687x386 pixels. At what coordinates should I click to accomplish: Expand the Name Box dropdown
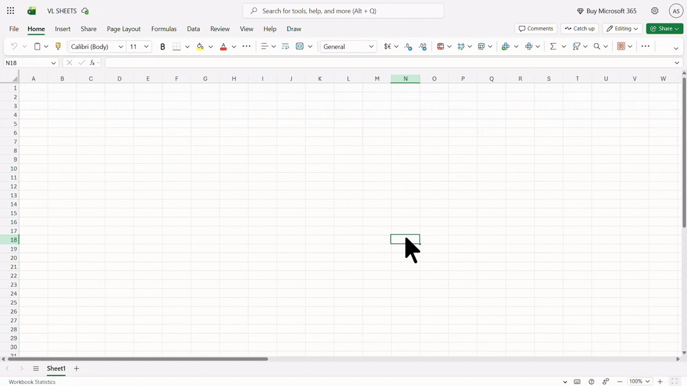click(53, 63)
